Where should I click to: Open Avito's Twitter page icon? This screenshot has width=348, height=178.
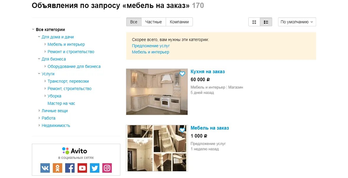[95, 168]
